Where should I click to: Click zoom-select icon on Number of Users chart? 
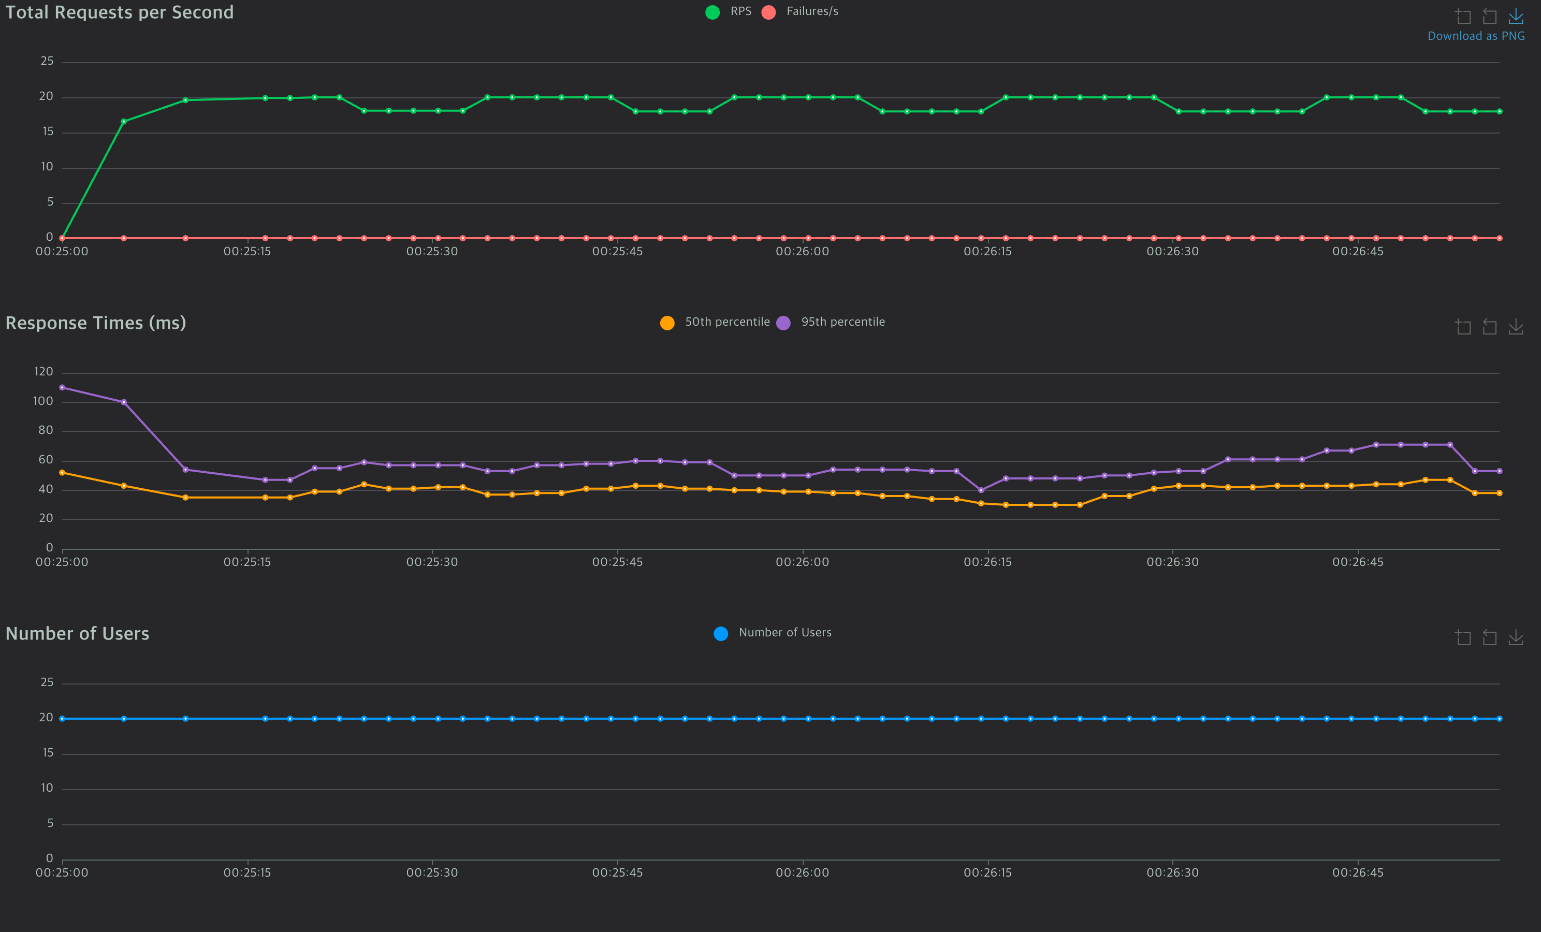1463,637
